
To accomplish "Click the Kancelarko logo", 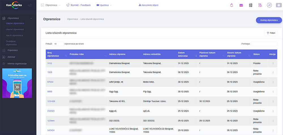I will [x=14, y=5].
